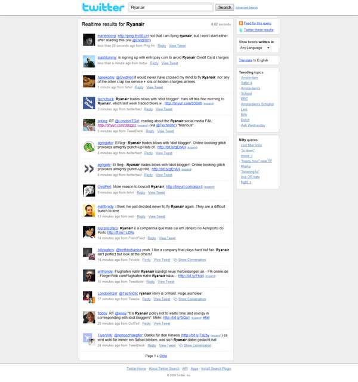Open the ff.im link in lourencofaro's tweet

(121, 233)
